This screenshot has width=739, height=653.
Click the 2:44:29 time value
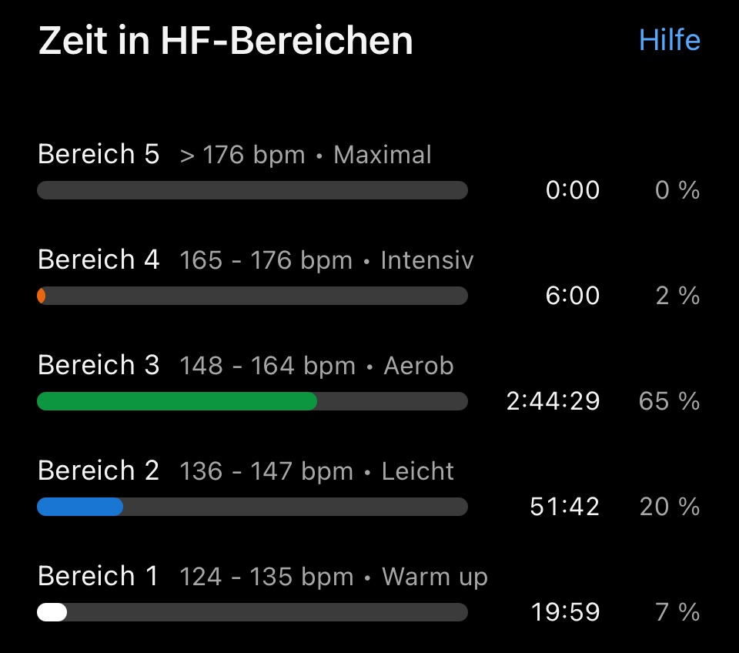553,401
